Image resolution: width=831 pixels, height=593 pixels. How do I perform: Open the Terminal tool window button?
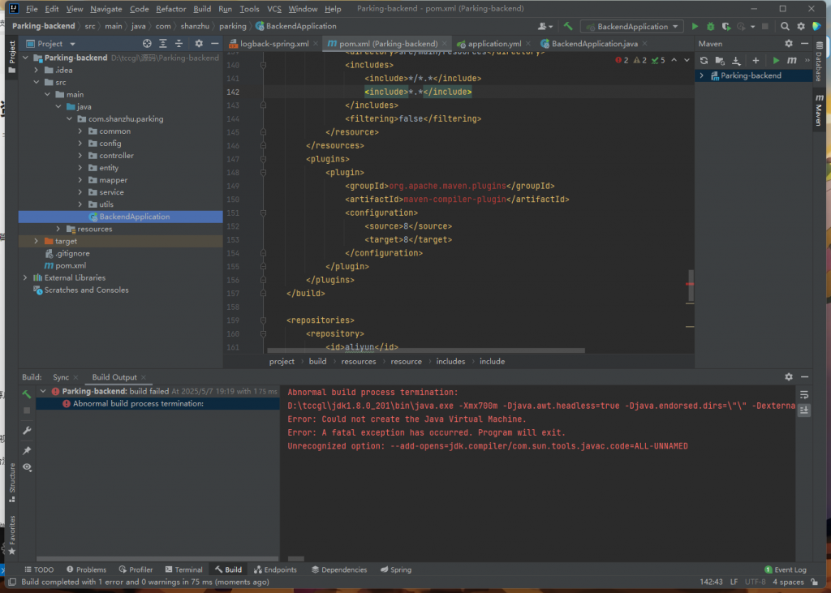point(183,569)
